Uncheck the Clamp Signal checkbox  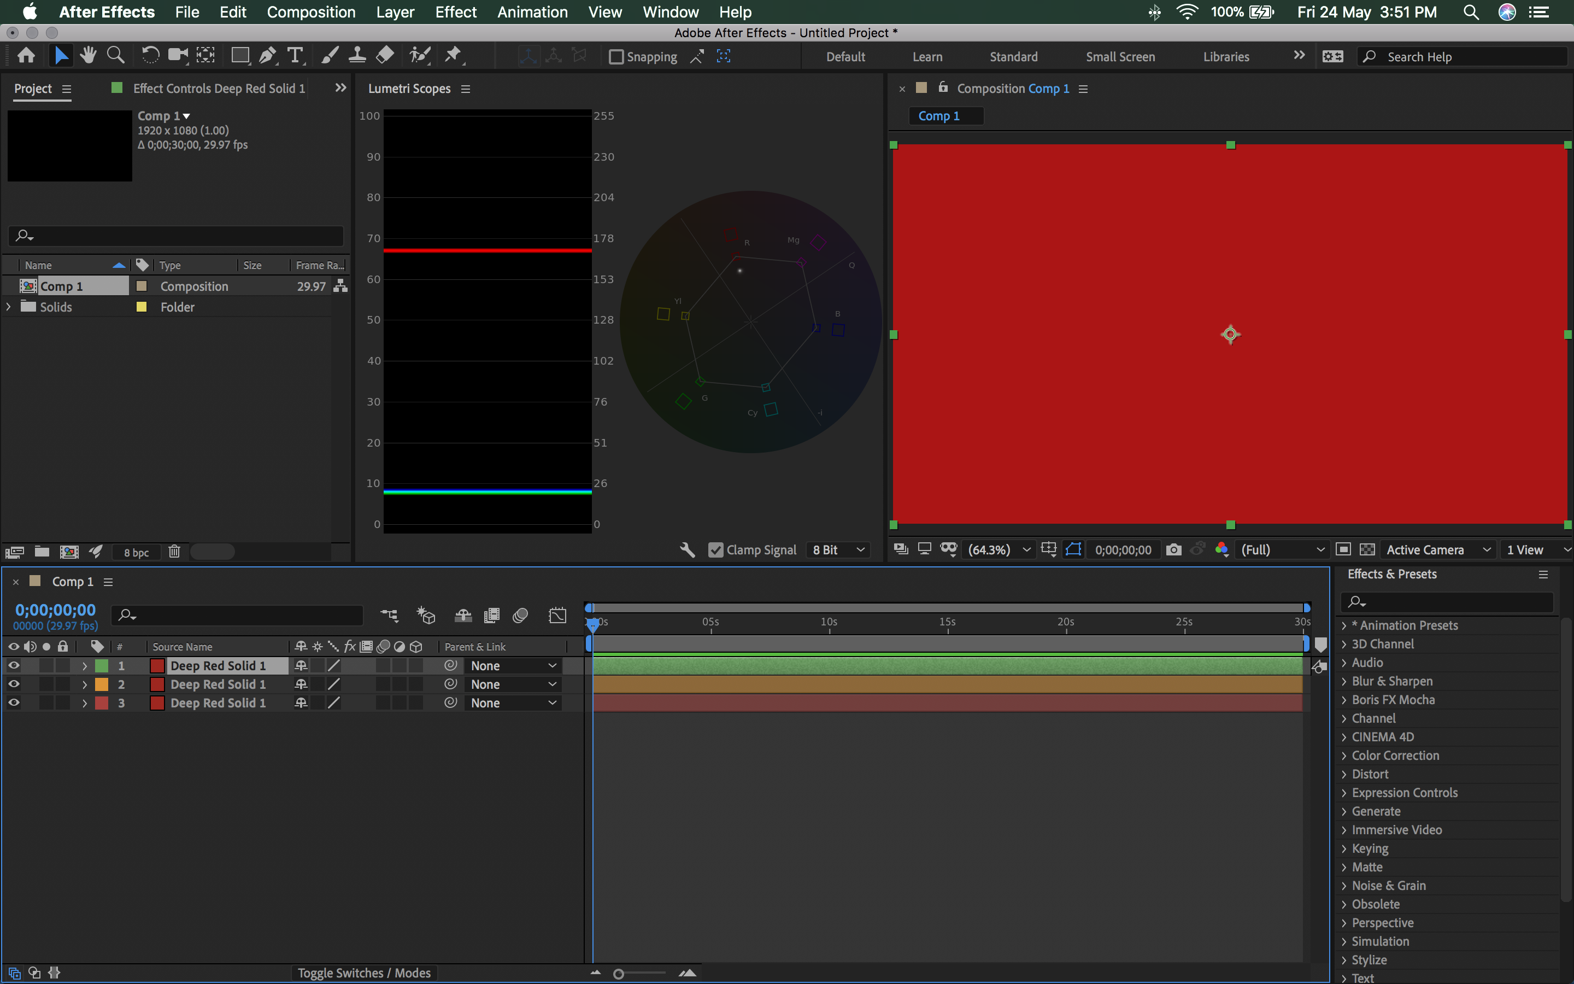click(715, 550)
